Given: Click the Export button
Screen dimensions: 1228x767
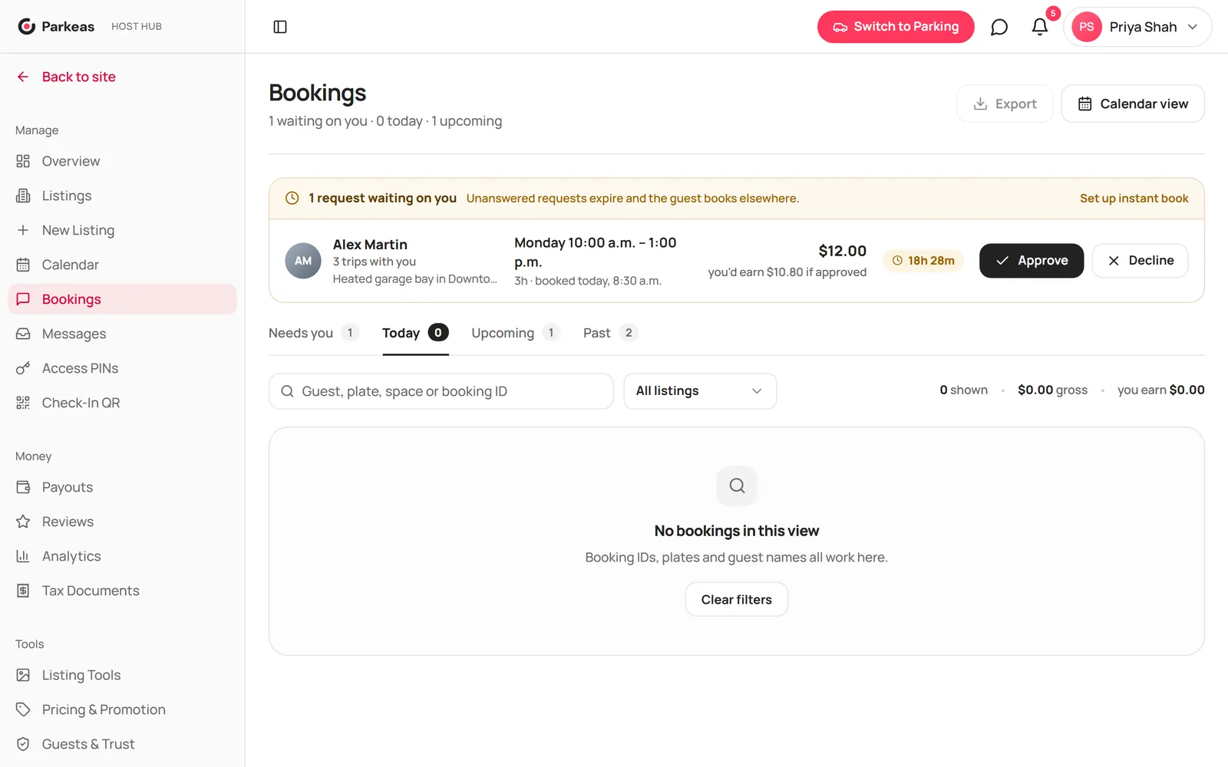Looking at the screenshot, I should click(1005, 104).
